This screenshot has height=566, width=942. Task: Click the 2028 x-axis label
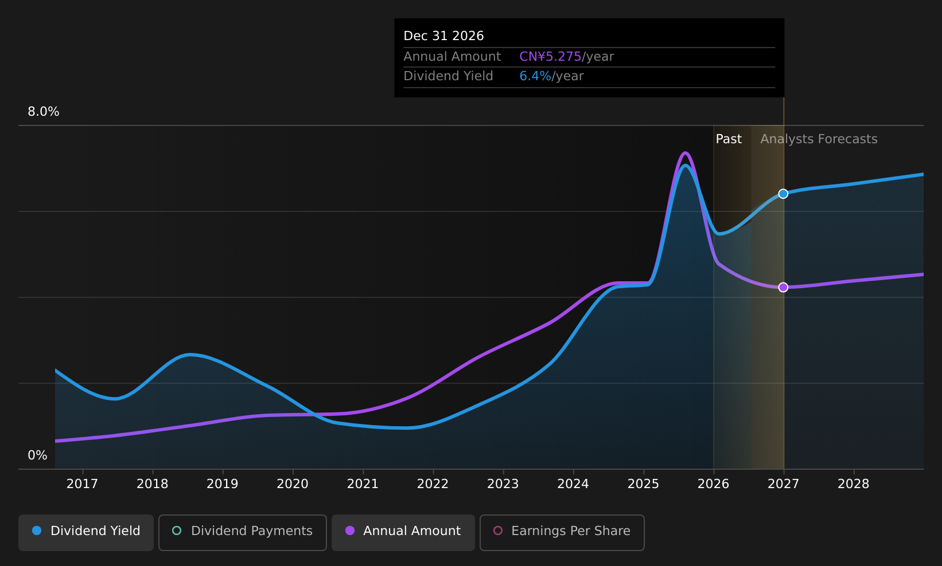[854, 484]
